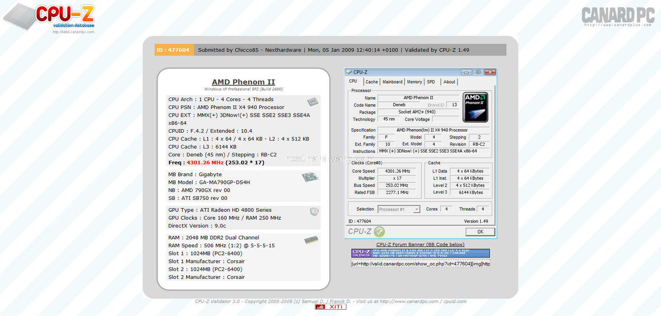This screenshot has width=661, height=316.
Task: Click the motherboard icon beside MB Brand
Action: [310, 177]
